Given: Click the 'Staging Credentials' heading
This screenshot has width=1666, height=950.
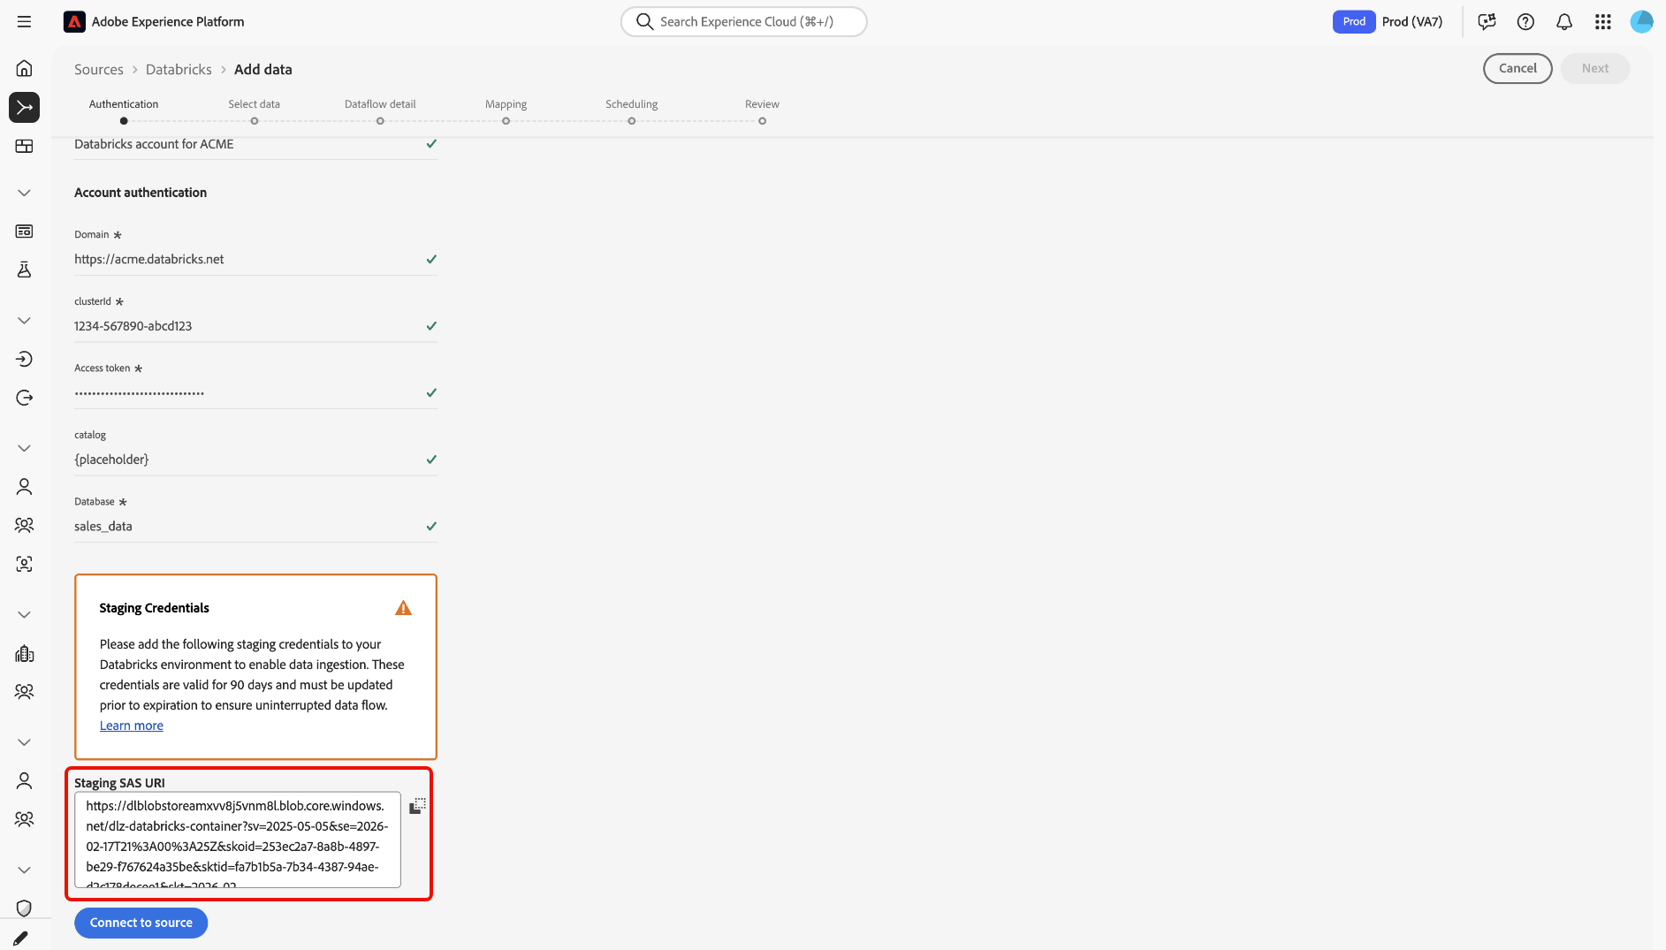Looking at the screenshot, I should point(154,608).
